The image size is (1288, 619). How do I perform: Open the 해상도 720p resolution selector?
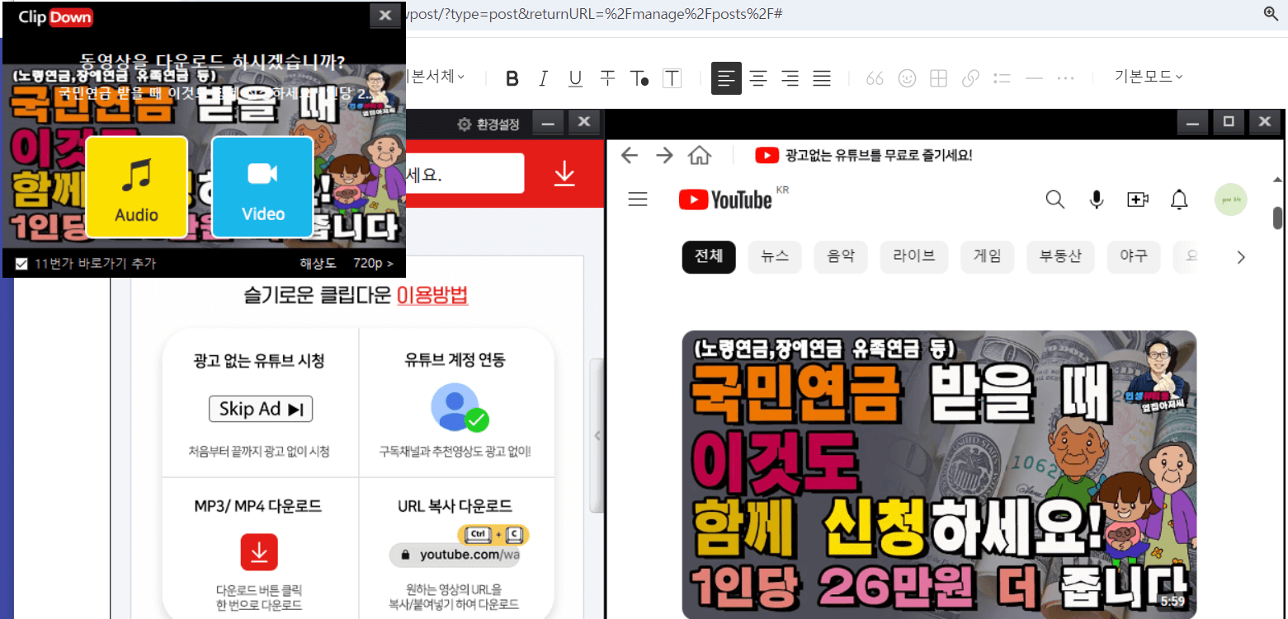(347, 264)
